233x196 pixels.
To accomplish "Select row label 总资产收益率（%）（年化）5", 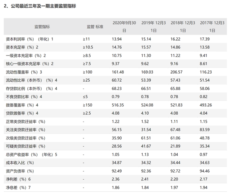I will [31, 155].
